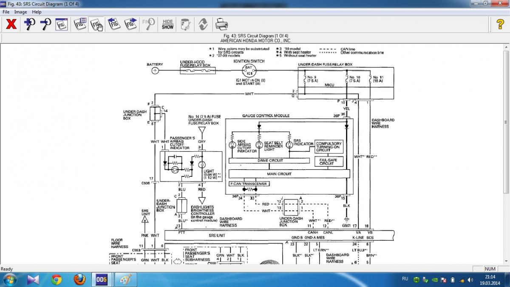Click the 'SRS UNIT' bar label

click(216, 236)
